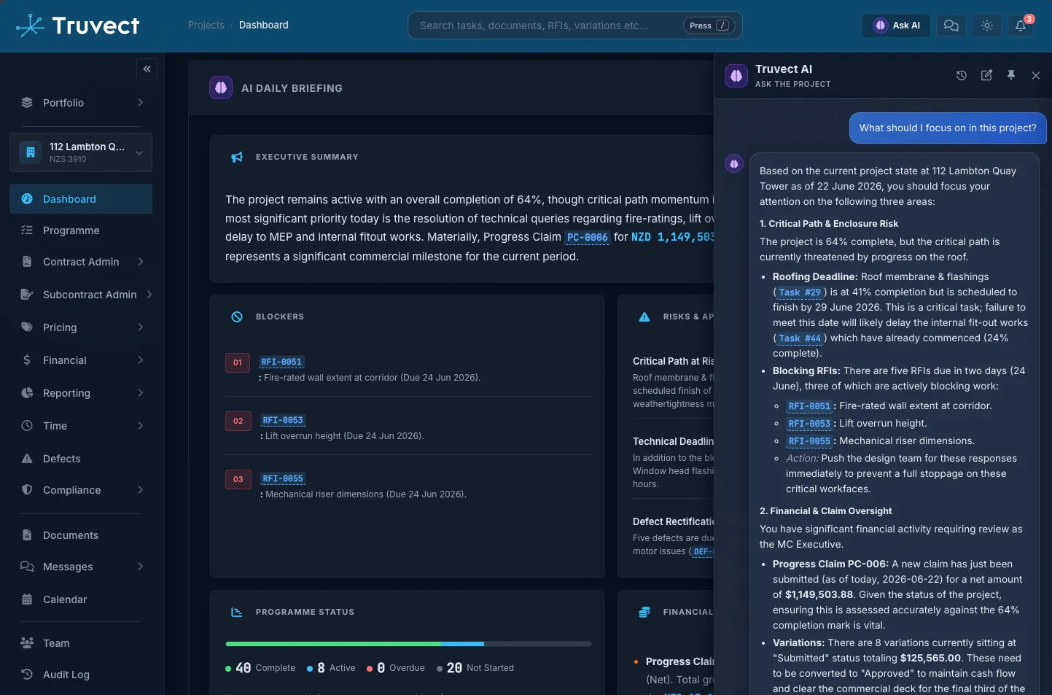Expand the Reporting submenu chevron
This screenshot has width=1052, height=695.
tap(141, 393)
